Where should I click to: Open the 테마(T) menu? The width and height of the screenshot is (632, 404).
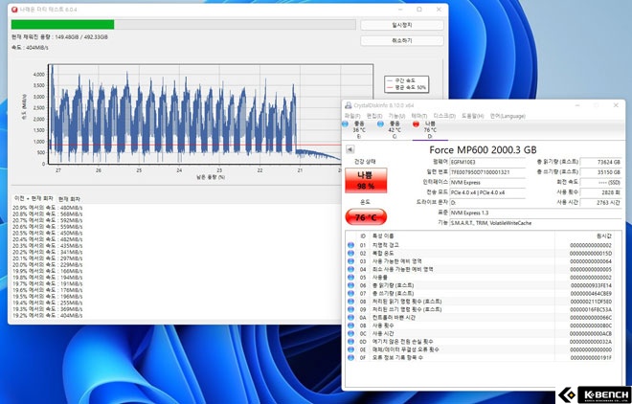coord(418,116)
